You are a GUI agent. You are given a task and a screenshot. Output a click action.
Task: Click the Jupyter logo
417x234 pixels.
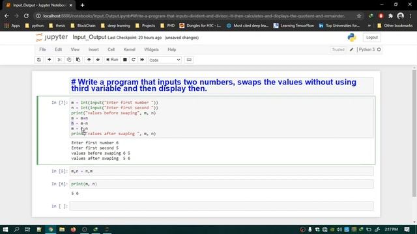click(52, 37)
